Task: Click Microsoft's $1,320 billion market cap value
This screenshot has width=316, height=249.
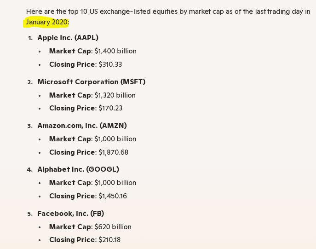Action: [x=115, y=95]
